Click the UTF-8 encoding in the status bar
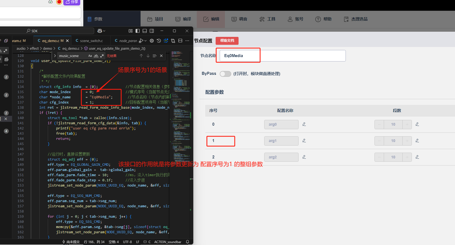The height and width of the screenshot is (245, 455). [x=127, y=242]
